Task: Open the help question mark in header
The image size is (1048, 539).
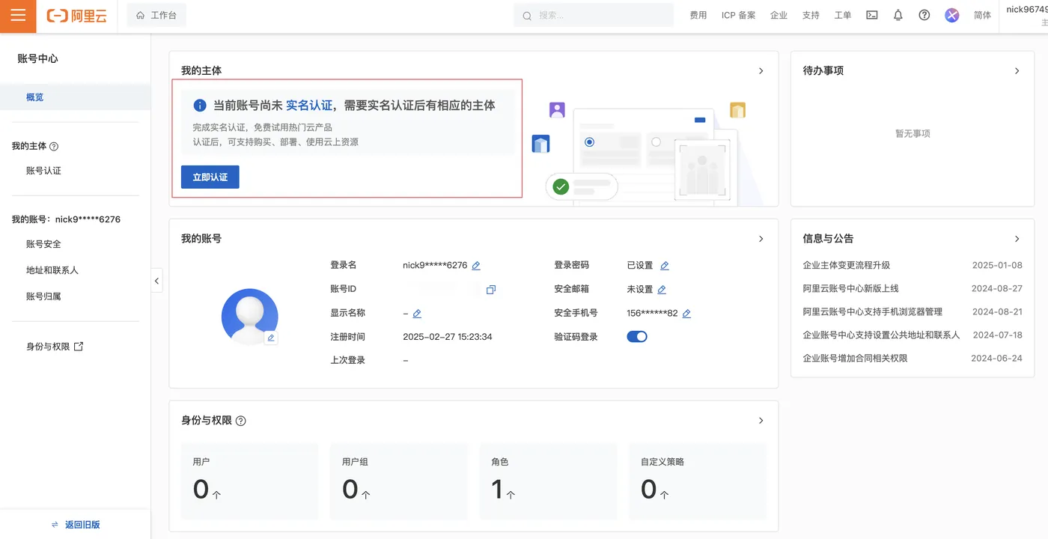Action: point(924,15)
